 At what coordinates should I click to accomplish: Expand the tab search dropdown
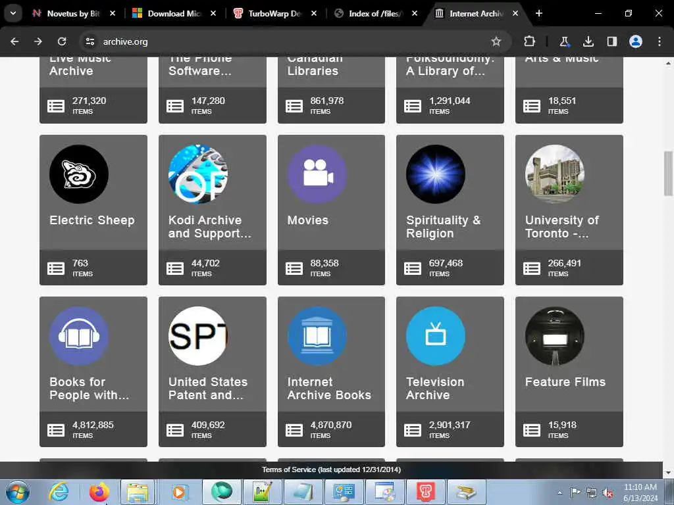[13, 14]
